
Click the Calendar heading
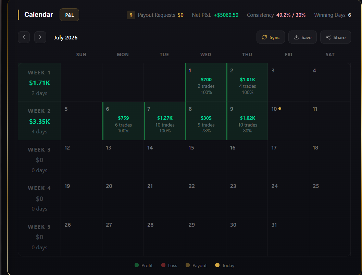pyautogui.click(x=39, y=14)
